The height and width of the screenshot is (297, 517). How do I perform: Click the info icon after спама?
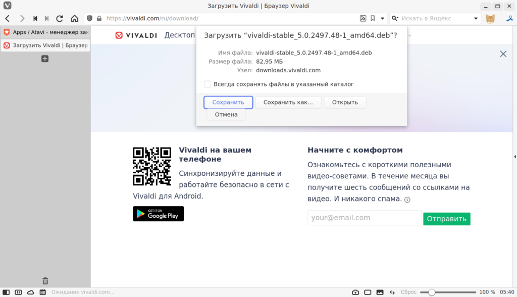click(407, 200)
